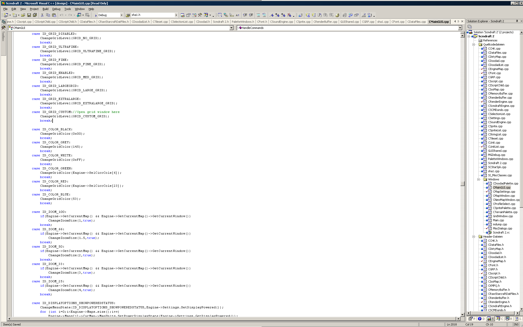Switch to the sha1.cpp editor tab
The height and width of the screenshot is (327, 523).
pyautogui.click(x=383, y=22)
